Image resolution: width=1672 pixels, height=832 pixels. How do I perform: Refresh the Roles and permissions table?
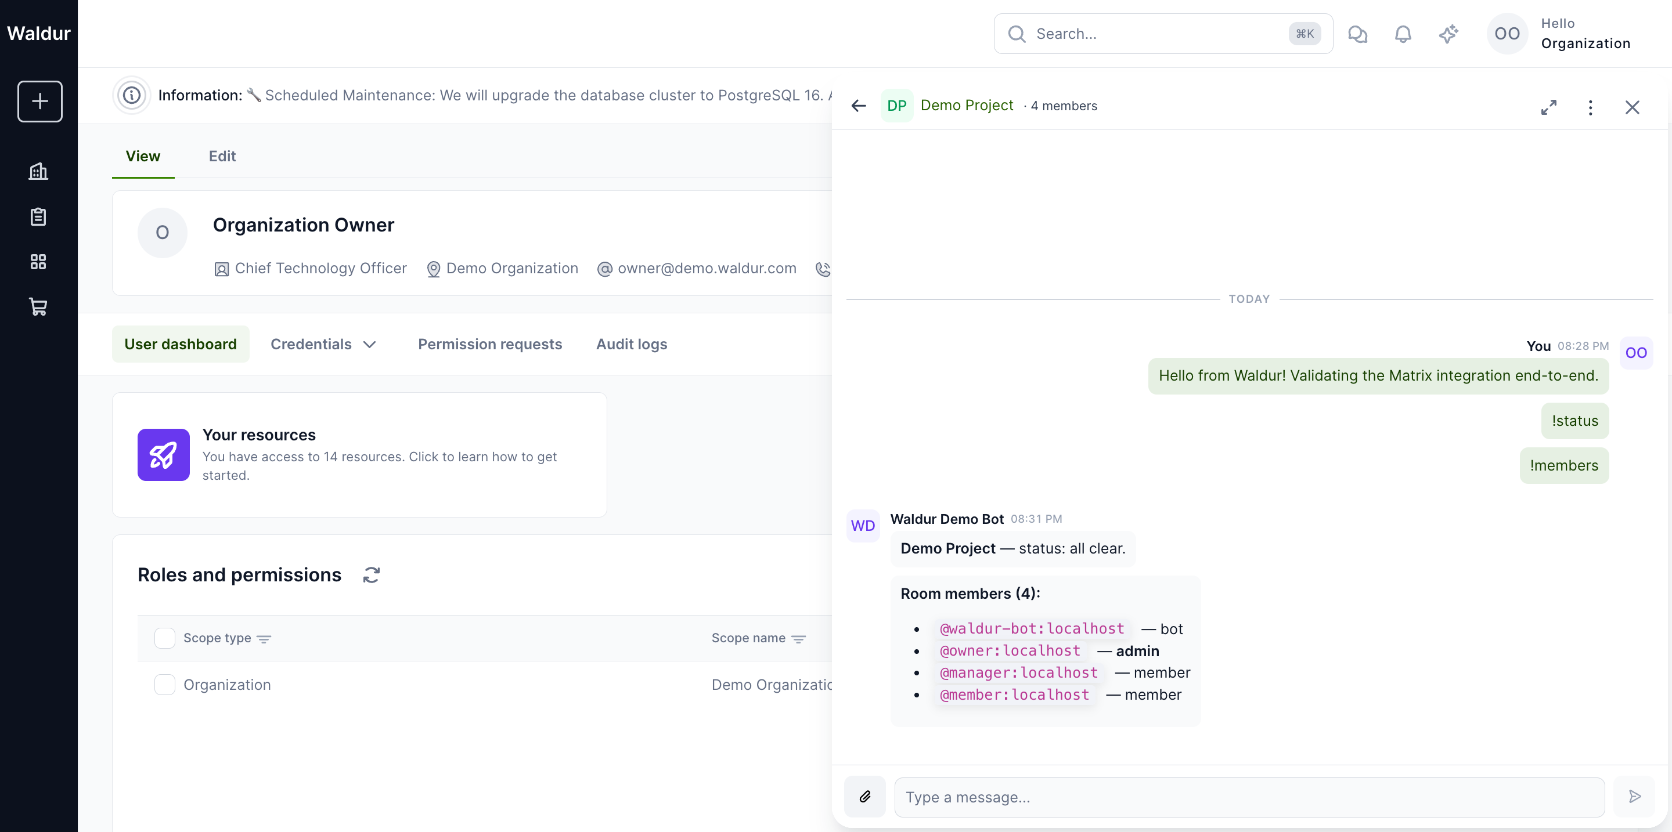point(372,574)
